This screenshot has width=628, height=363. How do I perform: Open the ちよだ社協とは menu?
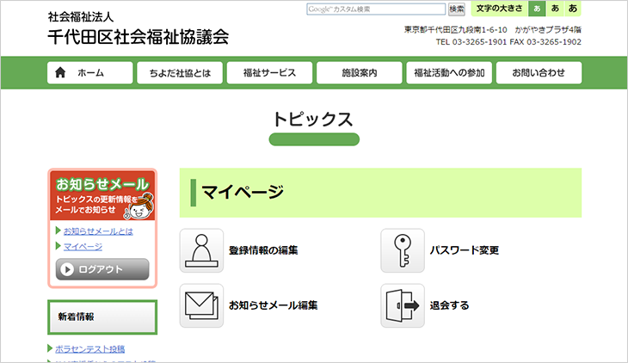(179, 73)
